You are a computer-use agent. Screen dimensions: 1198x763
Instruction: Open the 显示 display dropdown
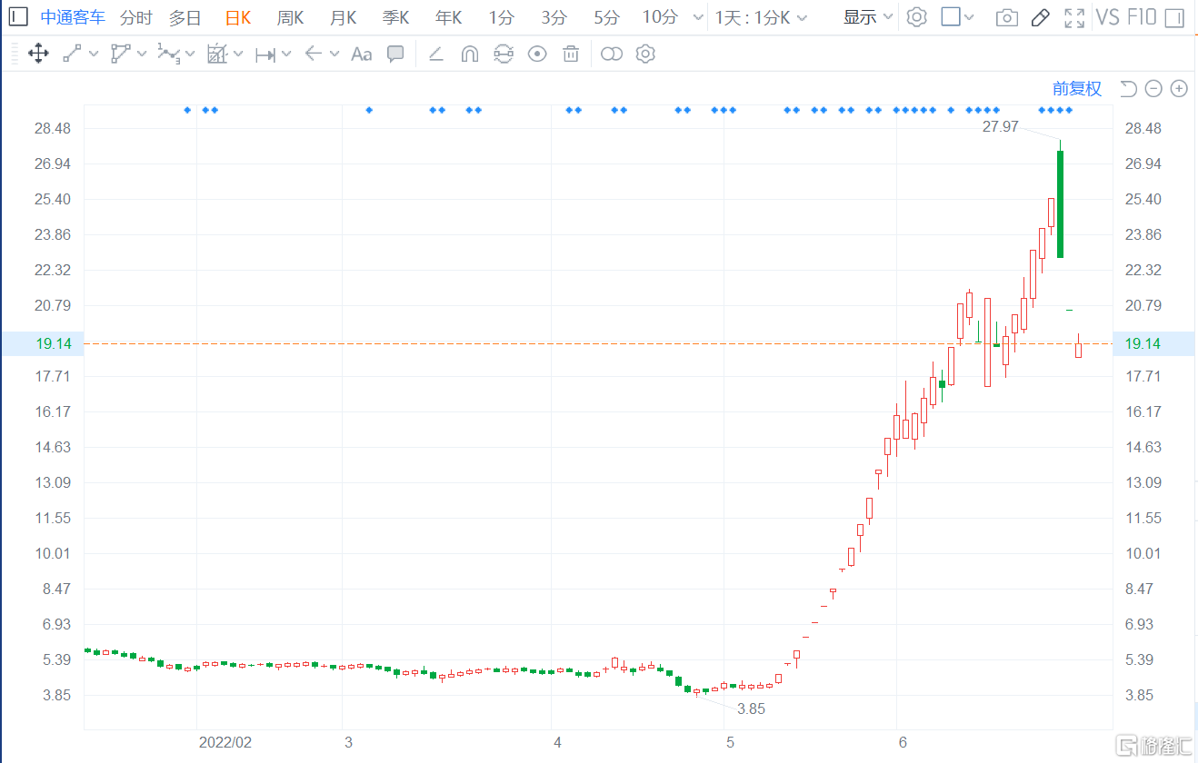(868, 17)
